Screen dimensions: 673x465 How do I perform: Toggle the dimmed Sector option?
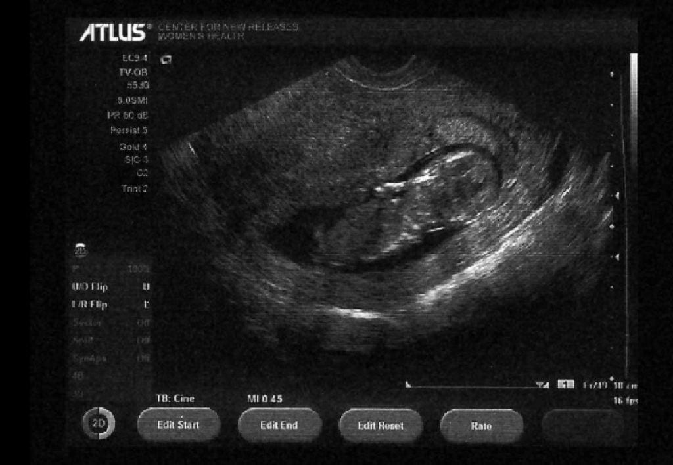click(110, 322)
